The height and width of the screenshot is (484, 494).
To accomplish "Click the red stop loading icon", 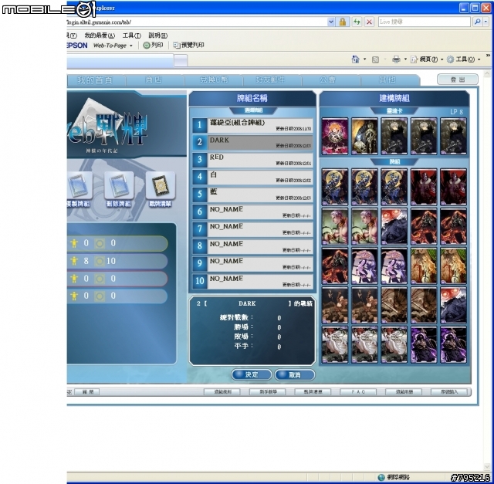I will click(369, 22).
